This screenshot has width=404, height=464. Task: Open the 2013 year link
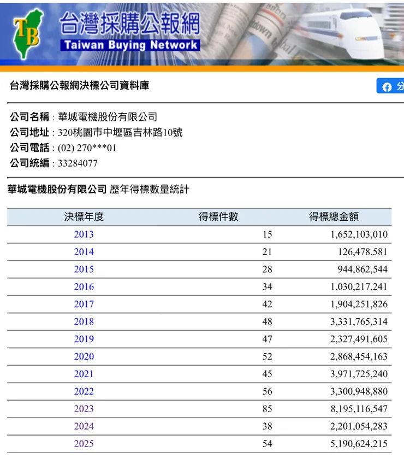[84, 234]
